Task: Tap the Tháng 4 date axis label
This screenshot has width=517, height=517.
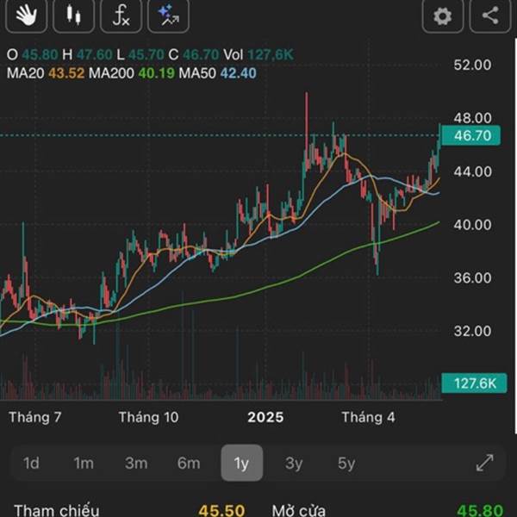Action: [368, 417]
